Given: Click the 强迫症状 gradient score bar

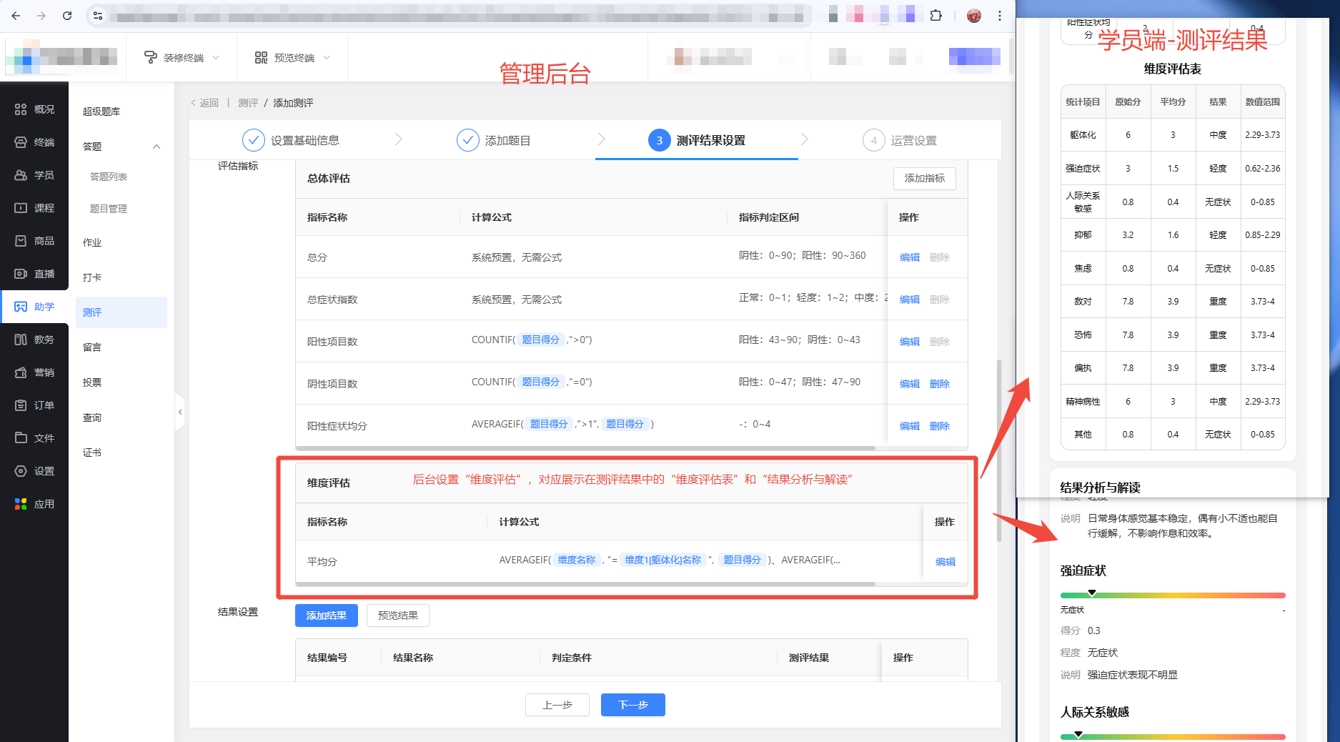Looking at the screenshot, I should [x=1172, y=595].
